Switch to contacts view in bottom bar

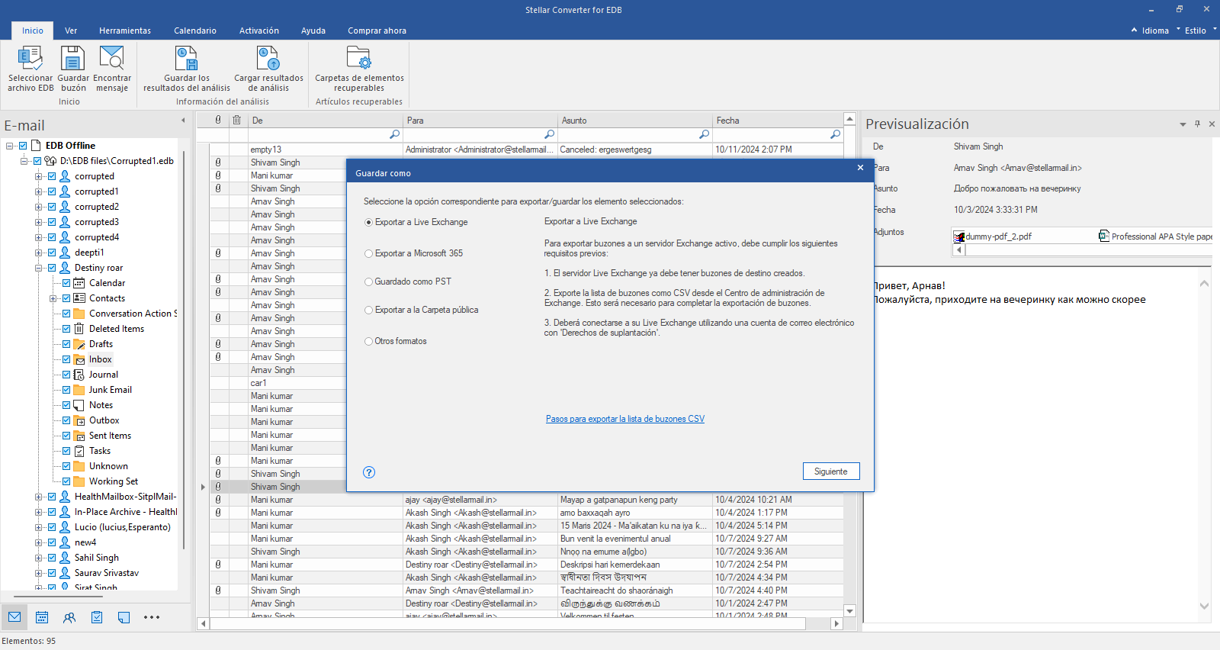69,617
